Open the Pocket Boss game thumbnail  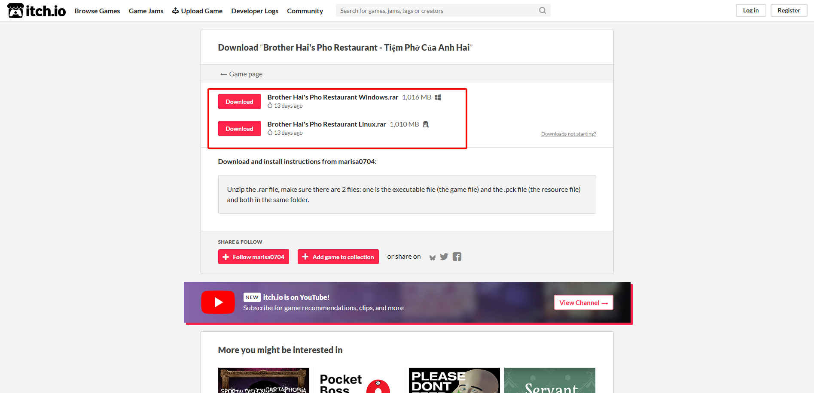359,381
